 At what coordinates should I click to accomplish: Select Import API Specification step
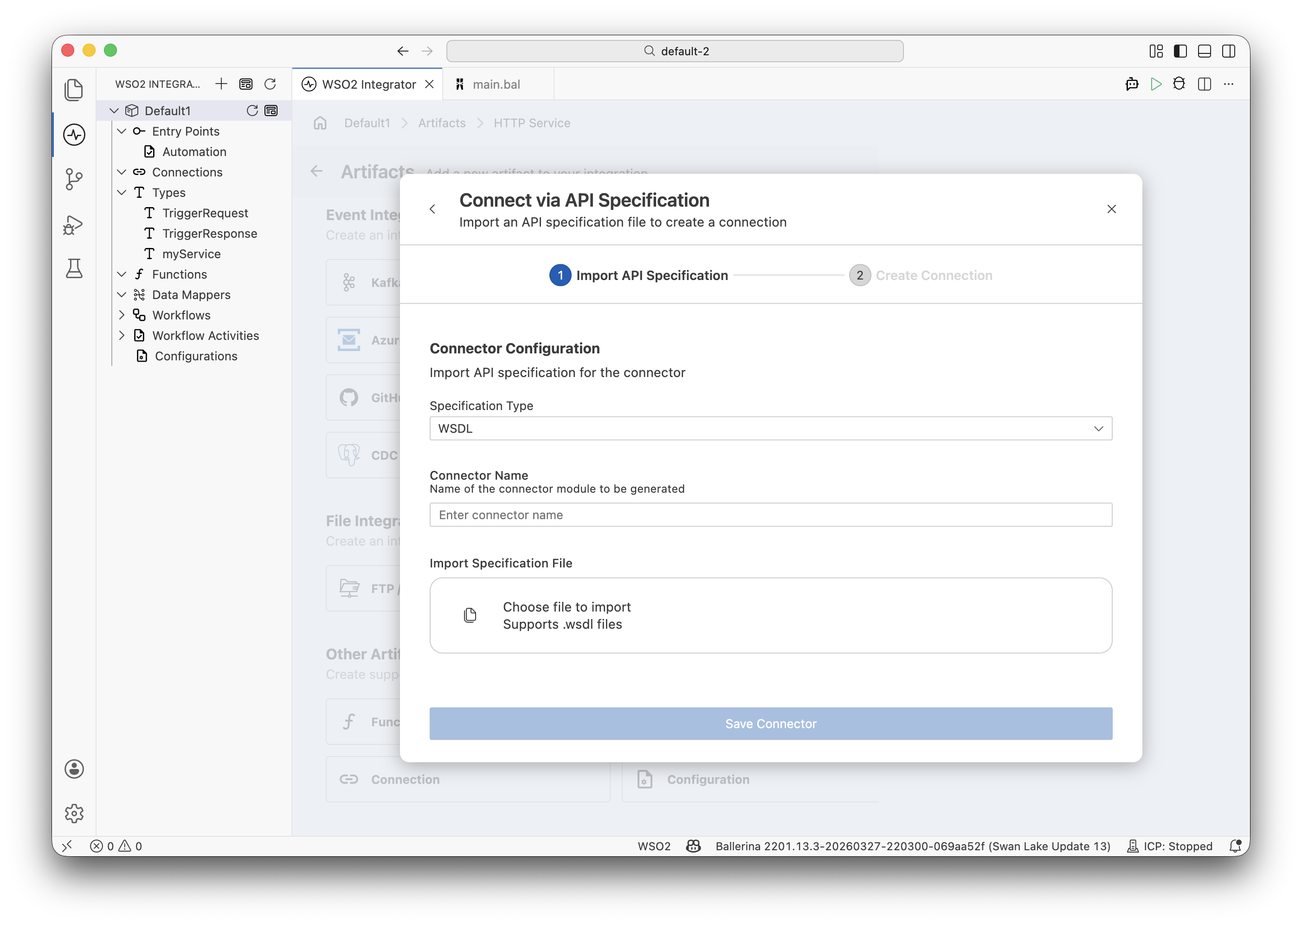click(x=638, y=276)
